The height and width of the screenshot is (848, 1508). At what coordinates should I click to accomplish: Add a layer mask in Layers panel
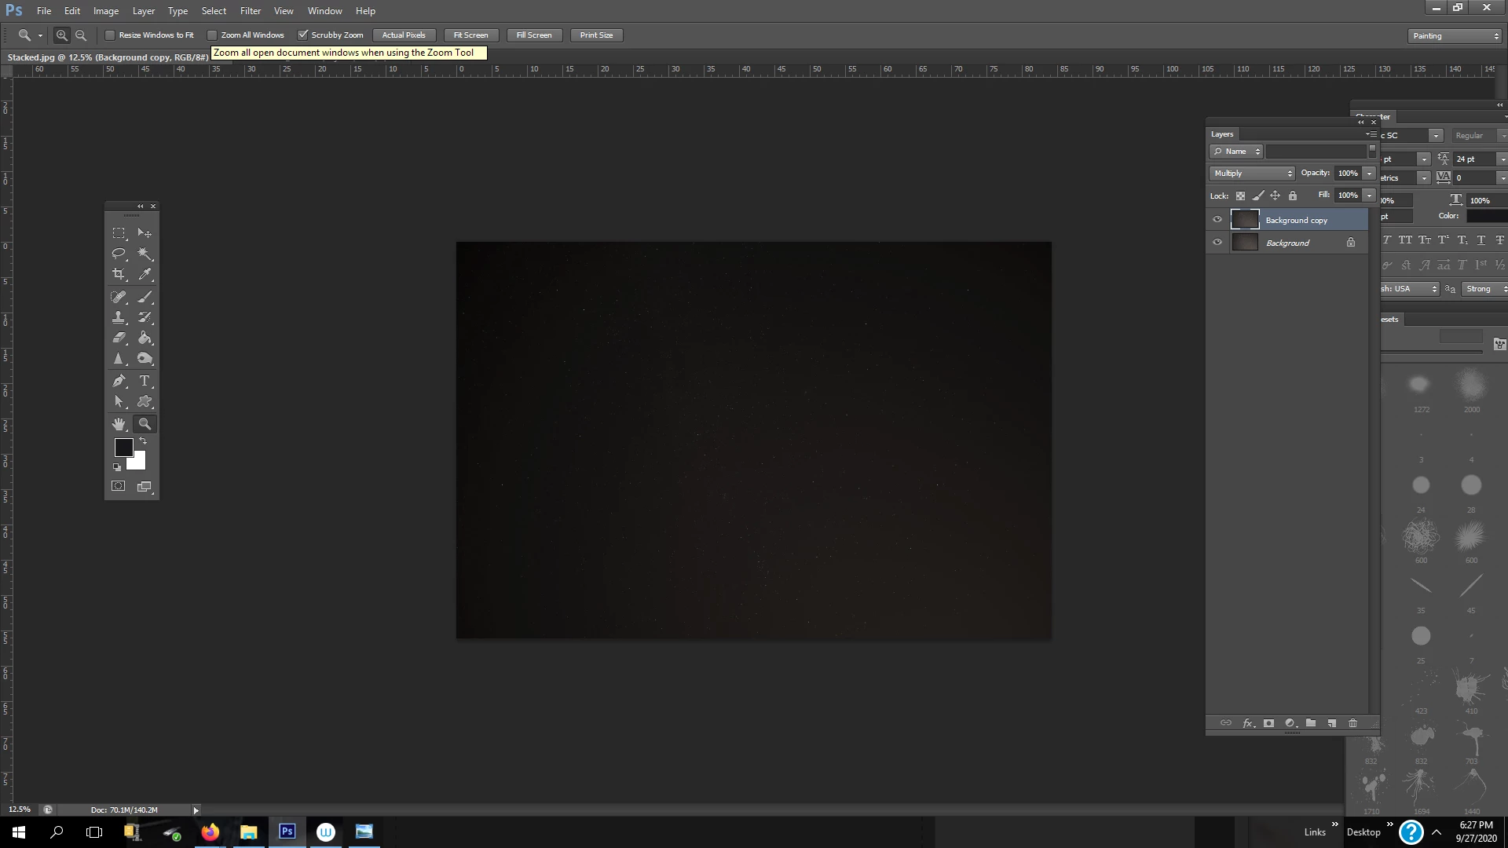pyautogui.click(x=1268, y=723)
